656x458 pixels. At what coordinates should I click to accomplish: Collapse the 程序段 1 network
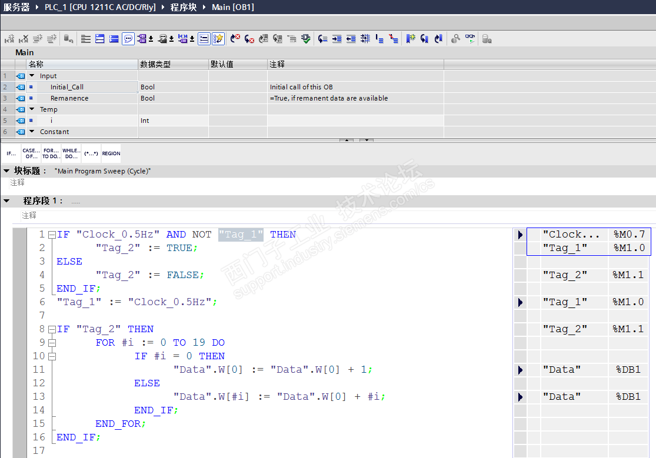click(x=7, y=201)
